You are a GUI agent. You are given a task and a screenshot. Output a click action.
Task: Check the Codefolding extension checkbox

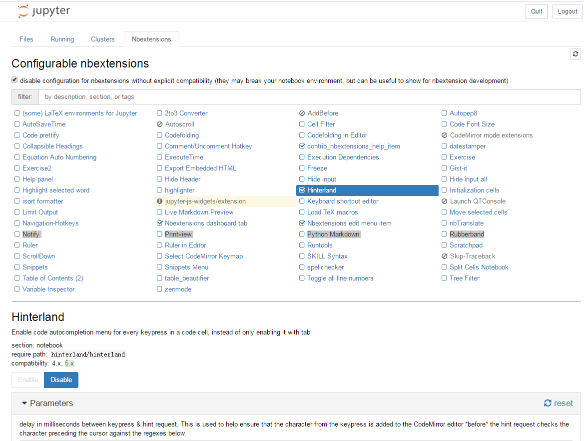tap(159, 135)
